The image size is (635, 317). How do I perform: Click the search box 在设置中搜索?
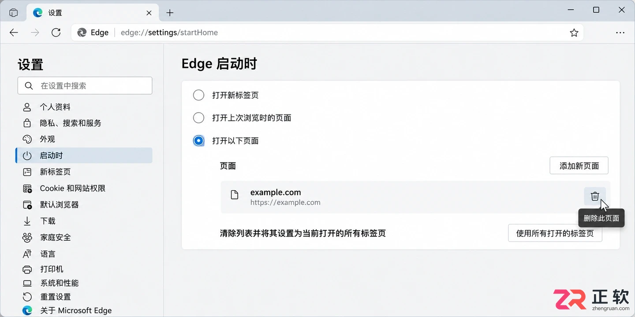[85, 86]
